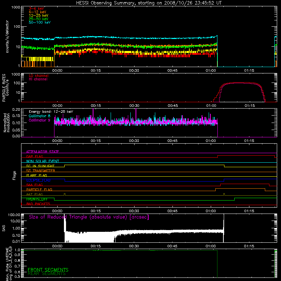Click the PARTICLE FLAG label
Image resolution: width=281 pixels, height=281 pixels.
[39, 190]
